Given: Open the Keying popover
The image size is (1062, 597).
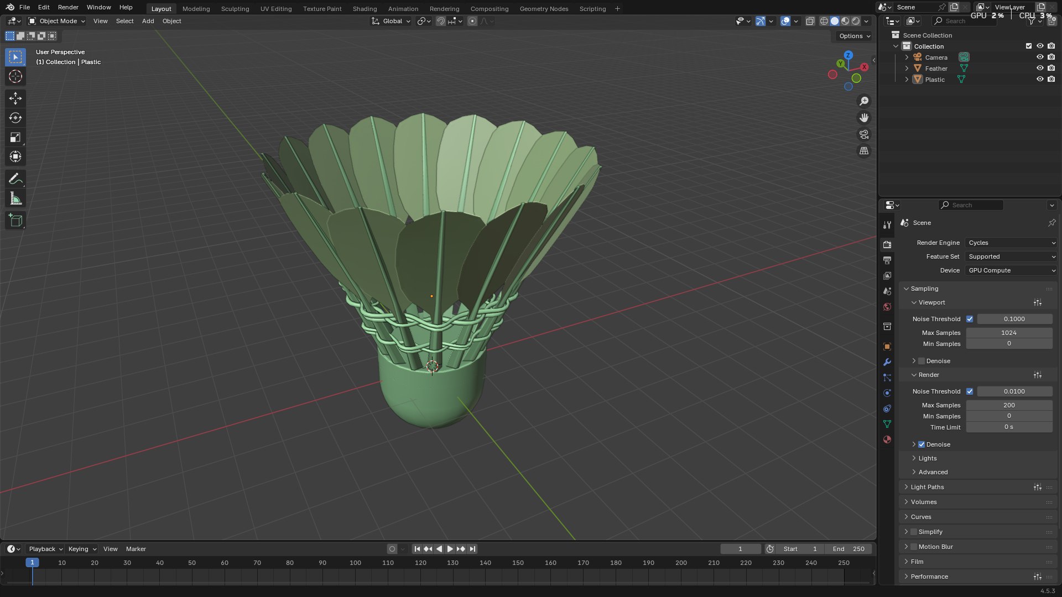Looking at the screenshot, I should [82, 549].
